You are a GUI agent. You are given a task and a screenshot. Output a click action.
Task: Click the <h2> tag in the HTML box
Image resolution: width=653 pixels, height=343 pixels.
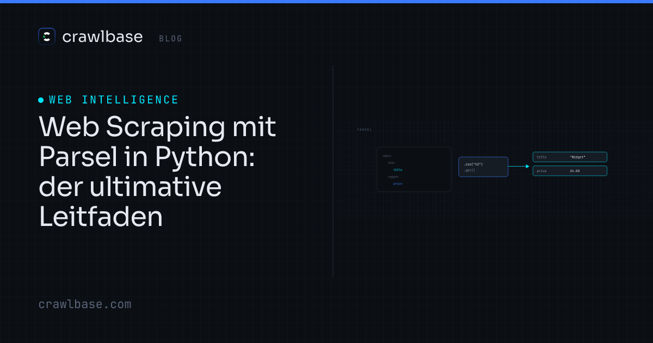coord(392,163)
